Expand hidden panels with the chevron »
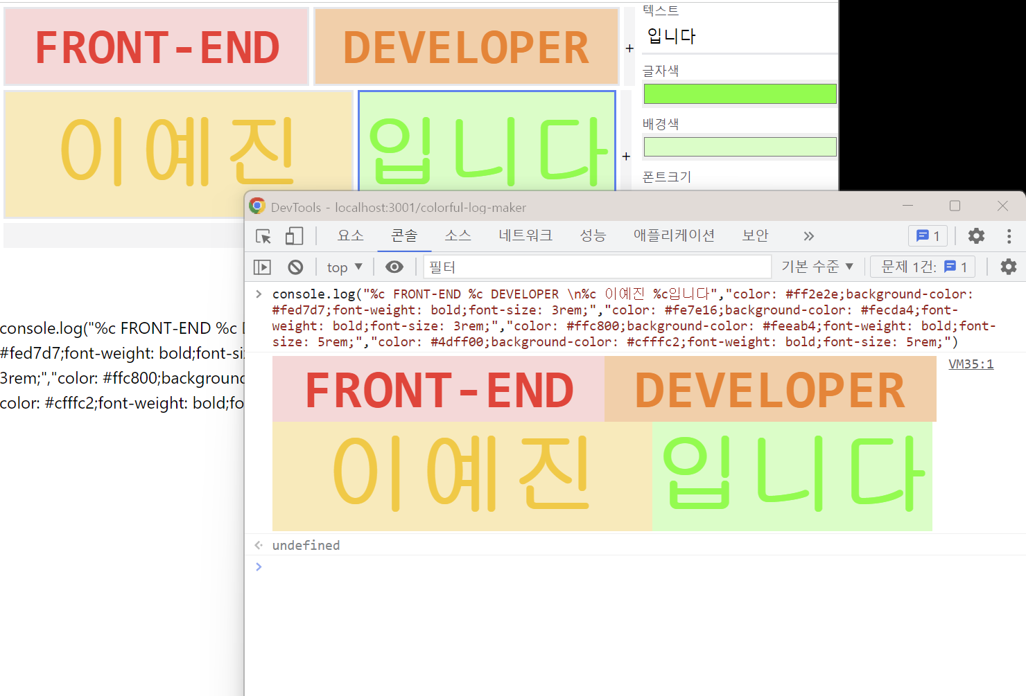This screenshot has width=1026, height=696. [x=808, y=235]
